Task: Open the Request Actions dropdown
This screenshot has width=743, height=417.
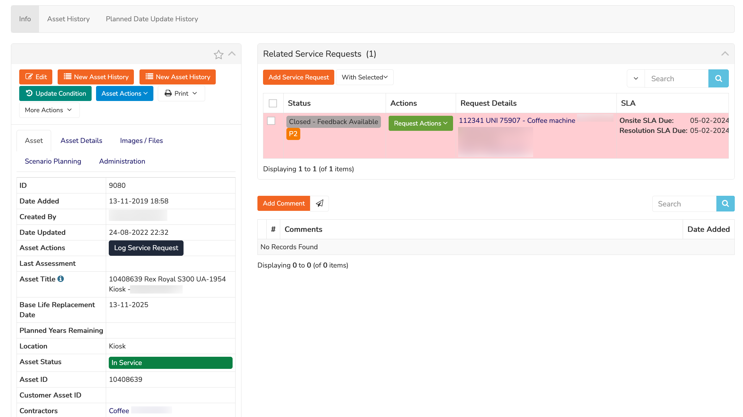Action: click(x=421, y=123)
